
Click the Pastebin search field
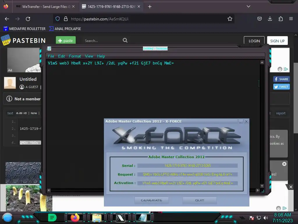coord(102,41)
